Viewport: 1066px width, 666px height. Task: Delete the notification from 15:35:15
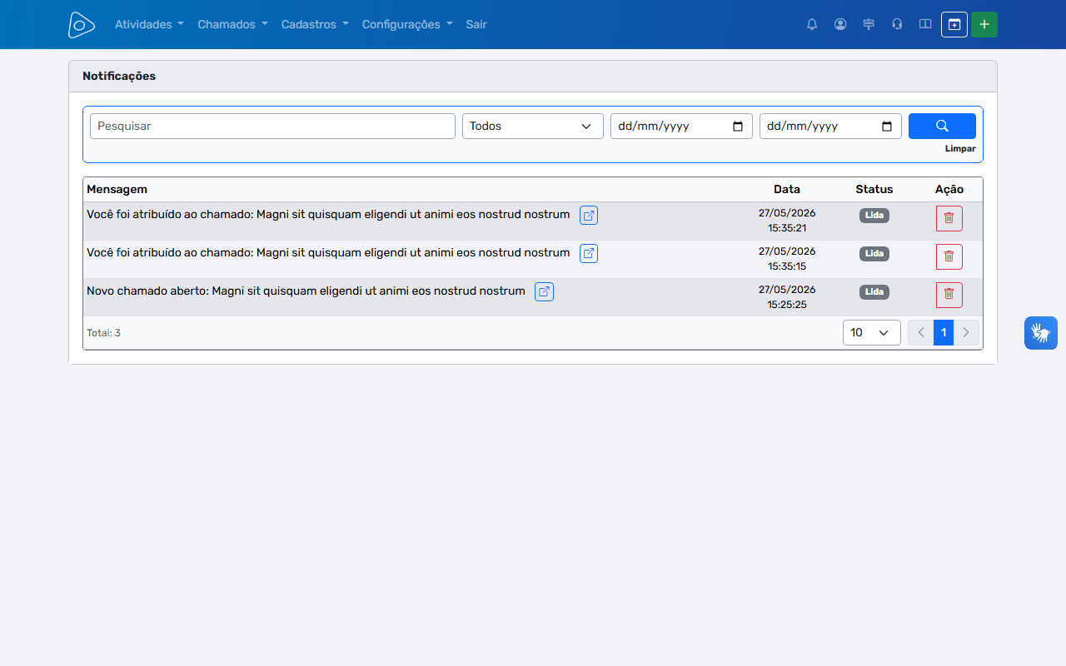949,256
